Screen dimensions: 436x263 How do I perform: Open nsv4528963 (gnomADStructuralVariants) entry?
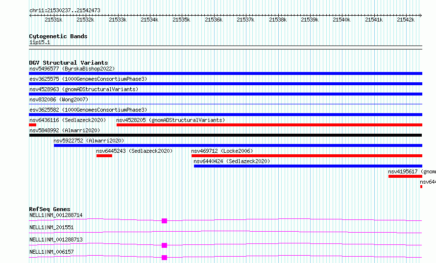click(84, 89)
